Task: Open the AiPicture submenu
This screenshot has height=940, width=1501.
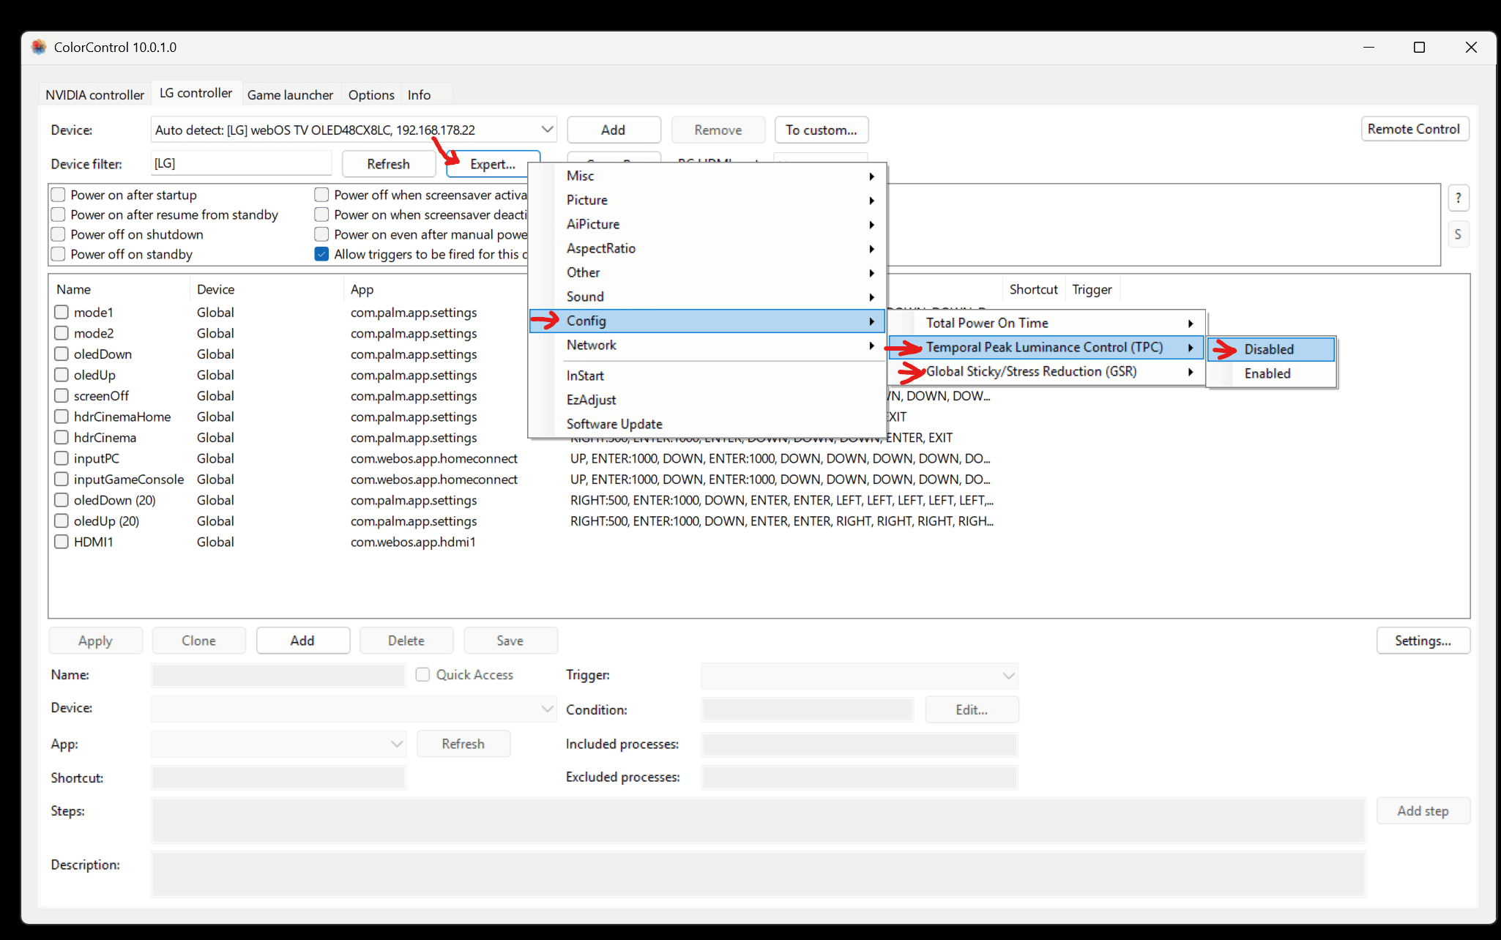Action: 707,224
